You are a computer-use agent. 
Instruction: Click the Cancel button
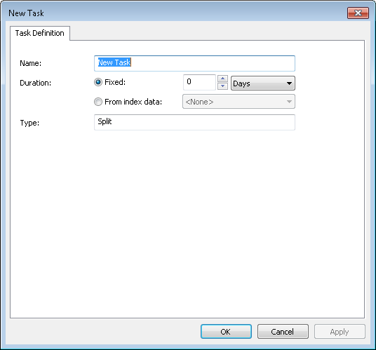pyautogui.click(x=283, y=332)
